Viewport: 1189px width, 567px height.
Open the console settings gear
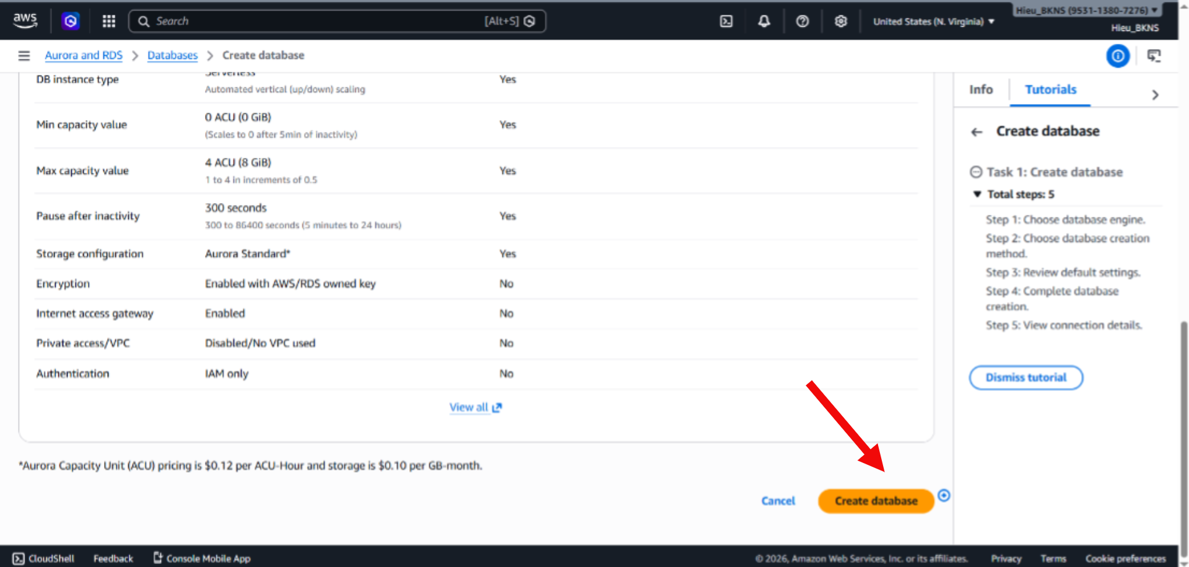click(840, 21)
